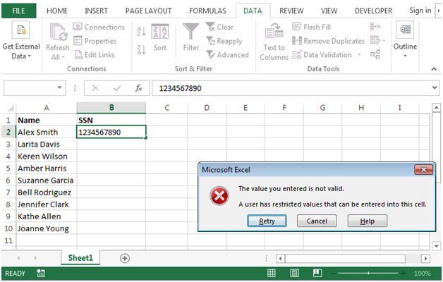Open Connections in the ribbon
443x282 pixels.
[99, 27]
